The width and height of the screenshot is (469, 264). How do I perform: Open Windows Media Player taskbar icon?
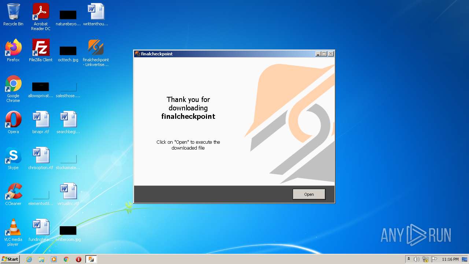(54, 259)
